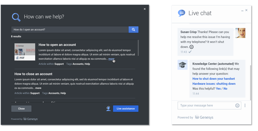Open the chat options three-dot menu
Screen dimensions: 258x131
[x=245, y=106]
